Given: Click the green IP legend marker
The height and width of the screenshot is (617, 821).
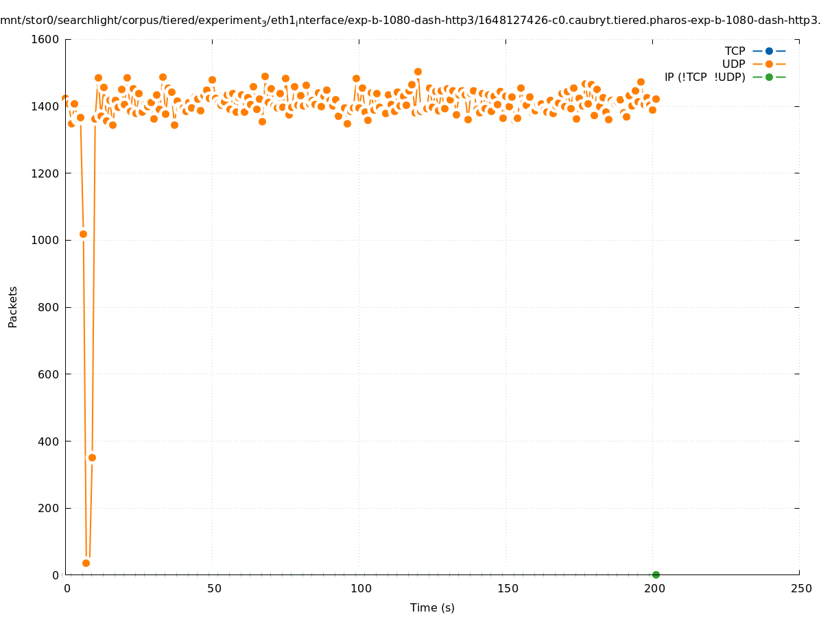Looking at the screenshot, I should coord(769,77).
